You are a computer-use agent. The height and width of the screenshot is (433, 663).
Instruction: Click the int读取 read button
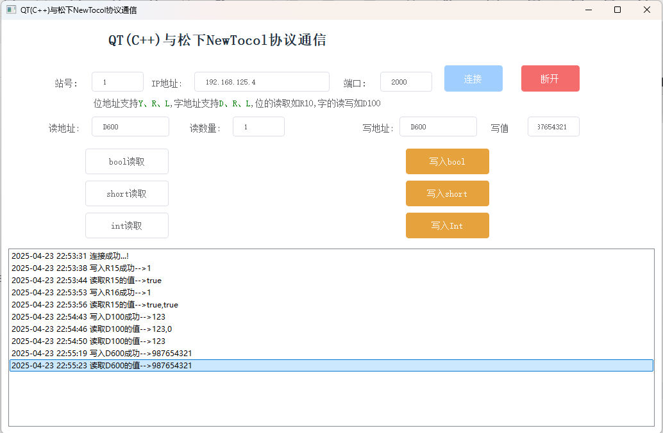(x=126, y=225)
